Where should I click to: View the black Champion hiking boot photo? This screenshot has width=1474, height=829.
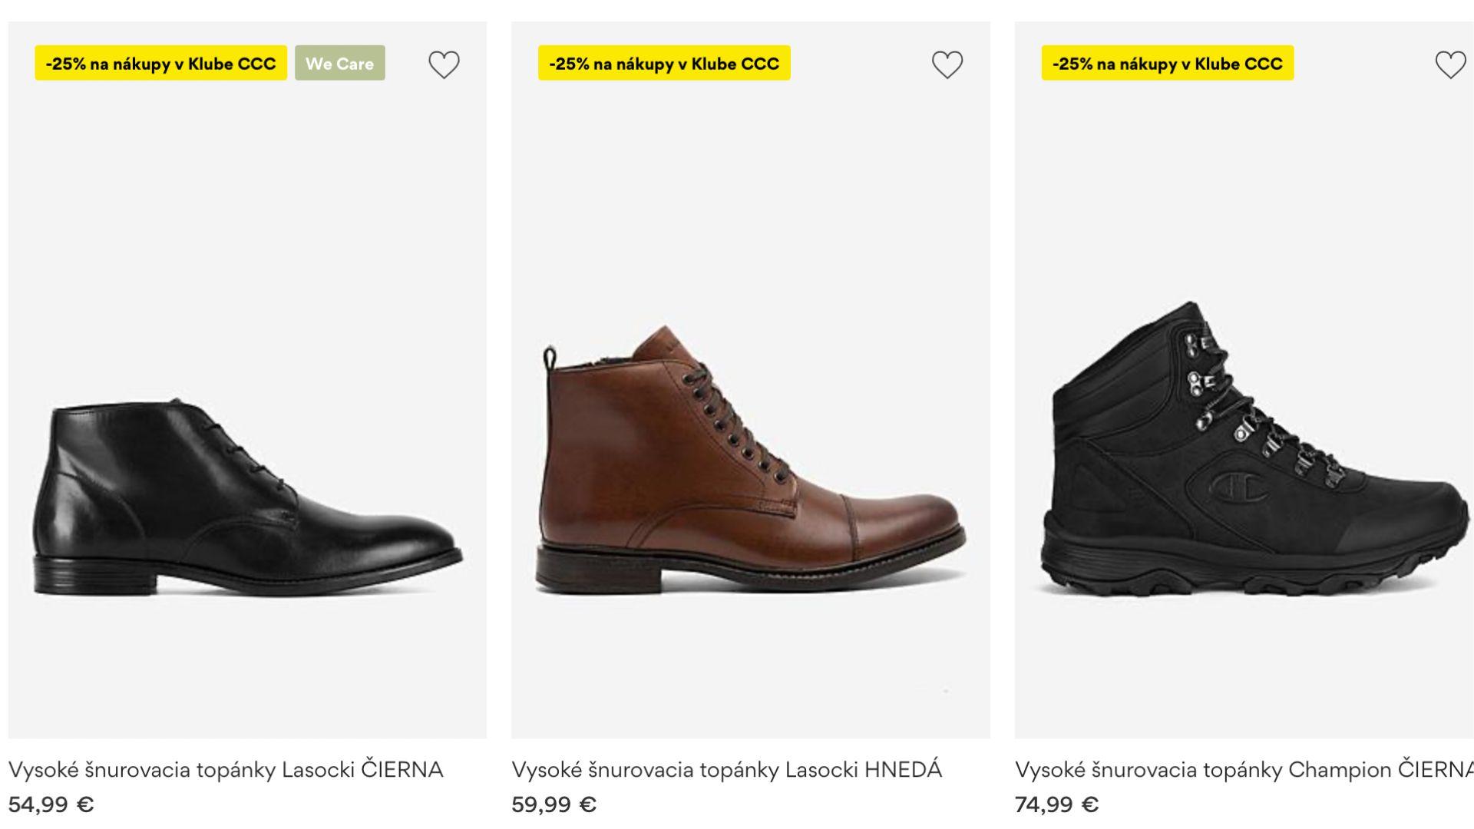point(1251,453)
